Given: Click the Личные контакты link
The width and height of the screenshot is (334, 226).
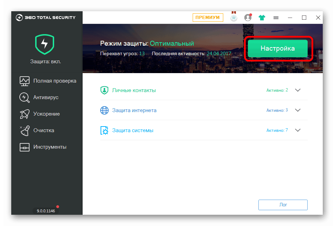Looking at the screenshot, I should [134, 90].
